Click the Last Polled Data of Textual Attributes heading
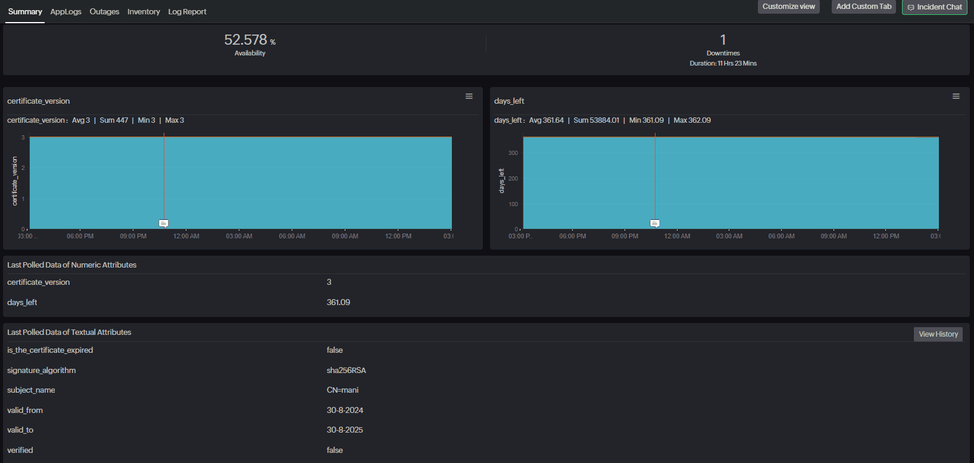 [69, 333]
